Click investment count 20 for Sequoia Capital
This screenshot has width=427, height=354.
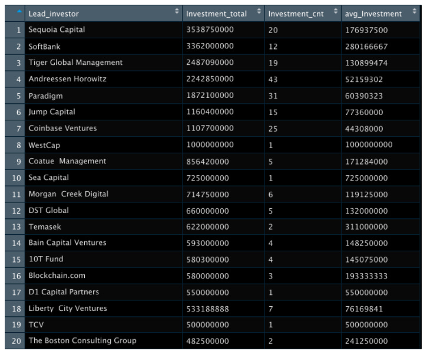[273, 30]
